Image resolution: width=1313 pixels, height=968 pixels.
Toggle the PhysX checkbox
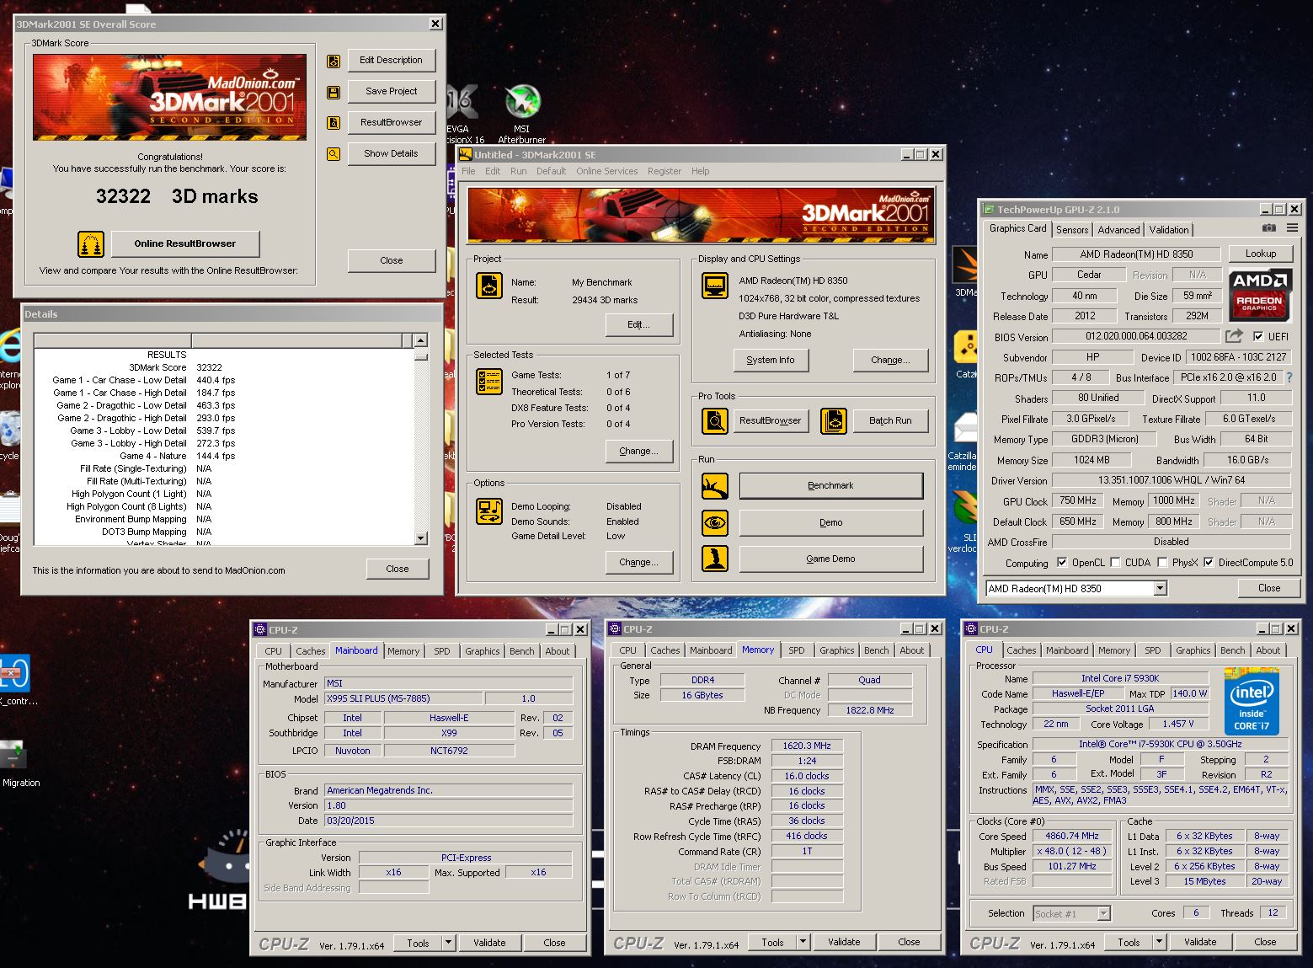[1162, 562]
